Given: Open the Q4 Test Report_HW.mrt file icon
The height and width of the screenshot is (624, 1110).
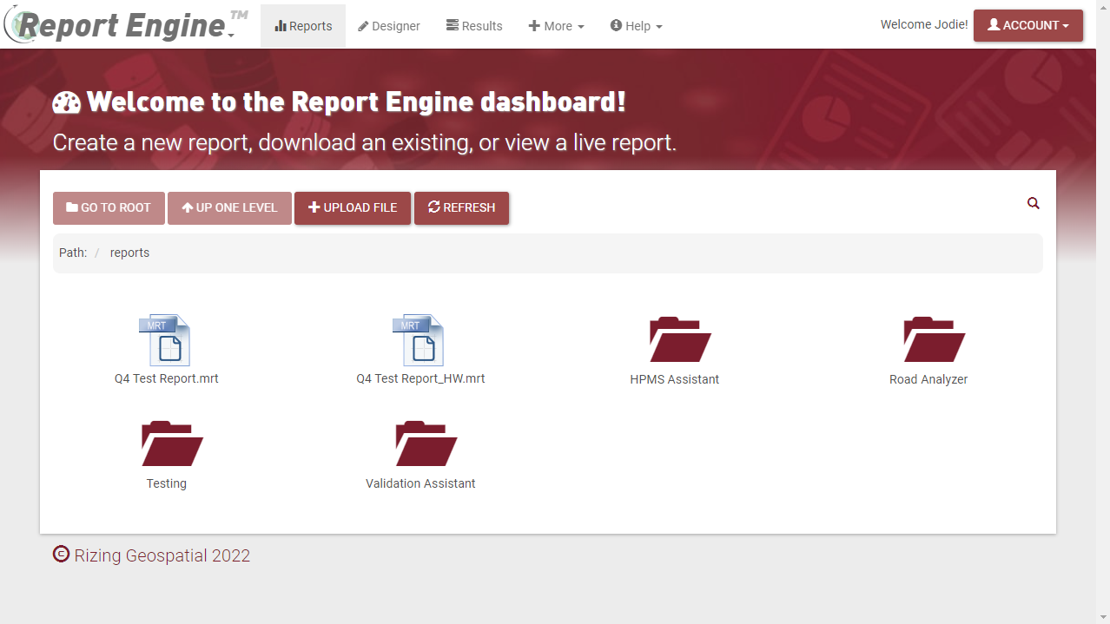Looking at the screenshot, I should 419,340.
